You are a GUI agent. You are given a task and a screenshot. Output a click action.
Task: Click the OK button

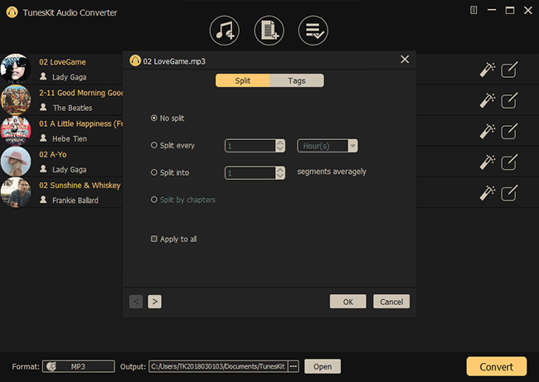pos(348,302)
